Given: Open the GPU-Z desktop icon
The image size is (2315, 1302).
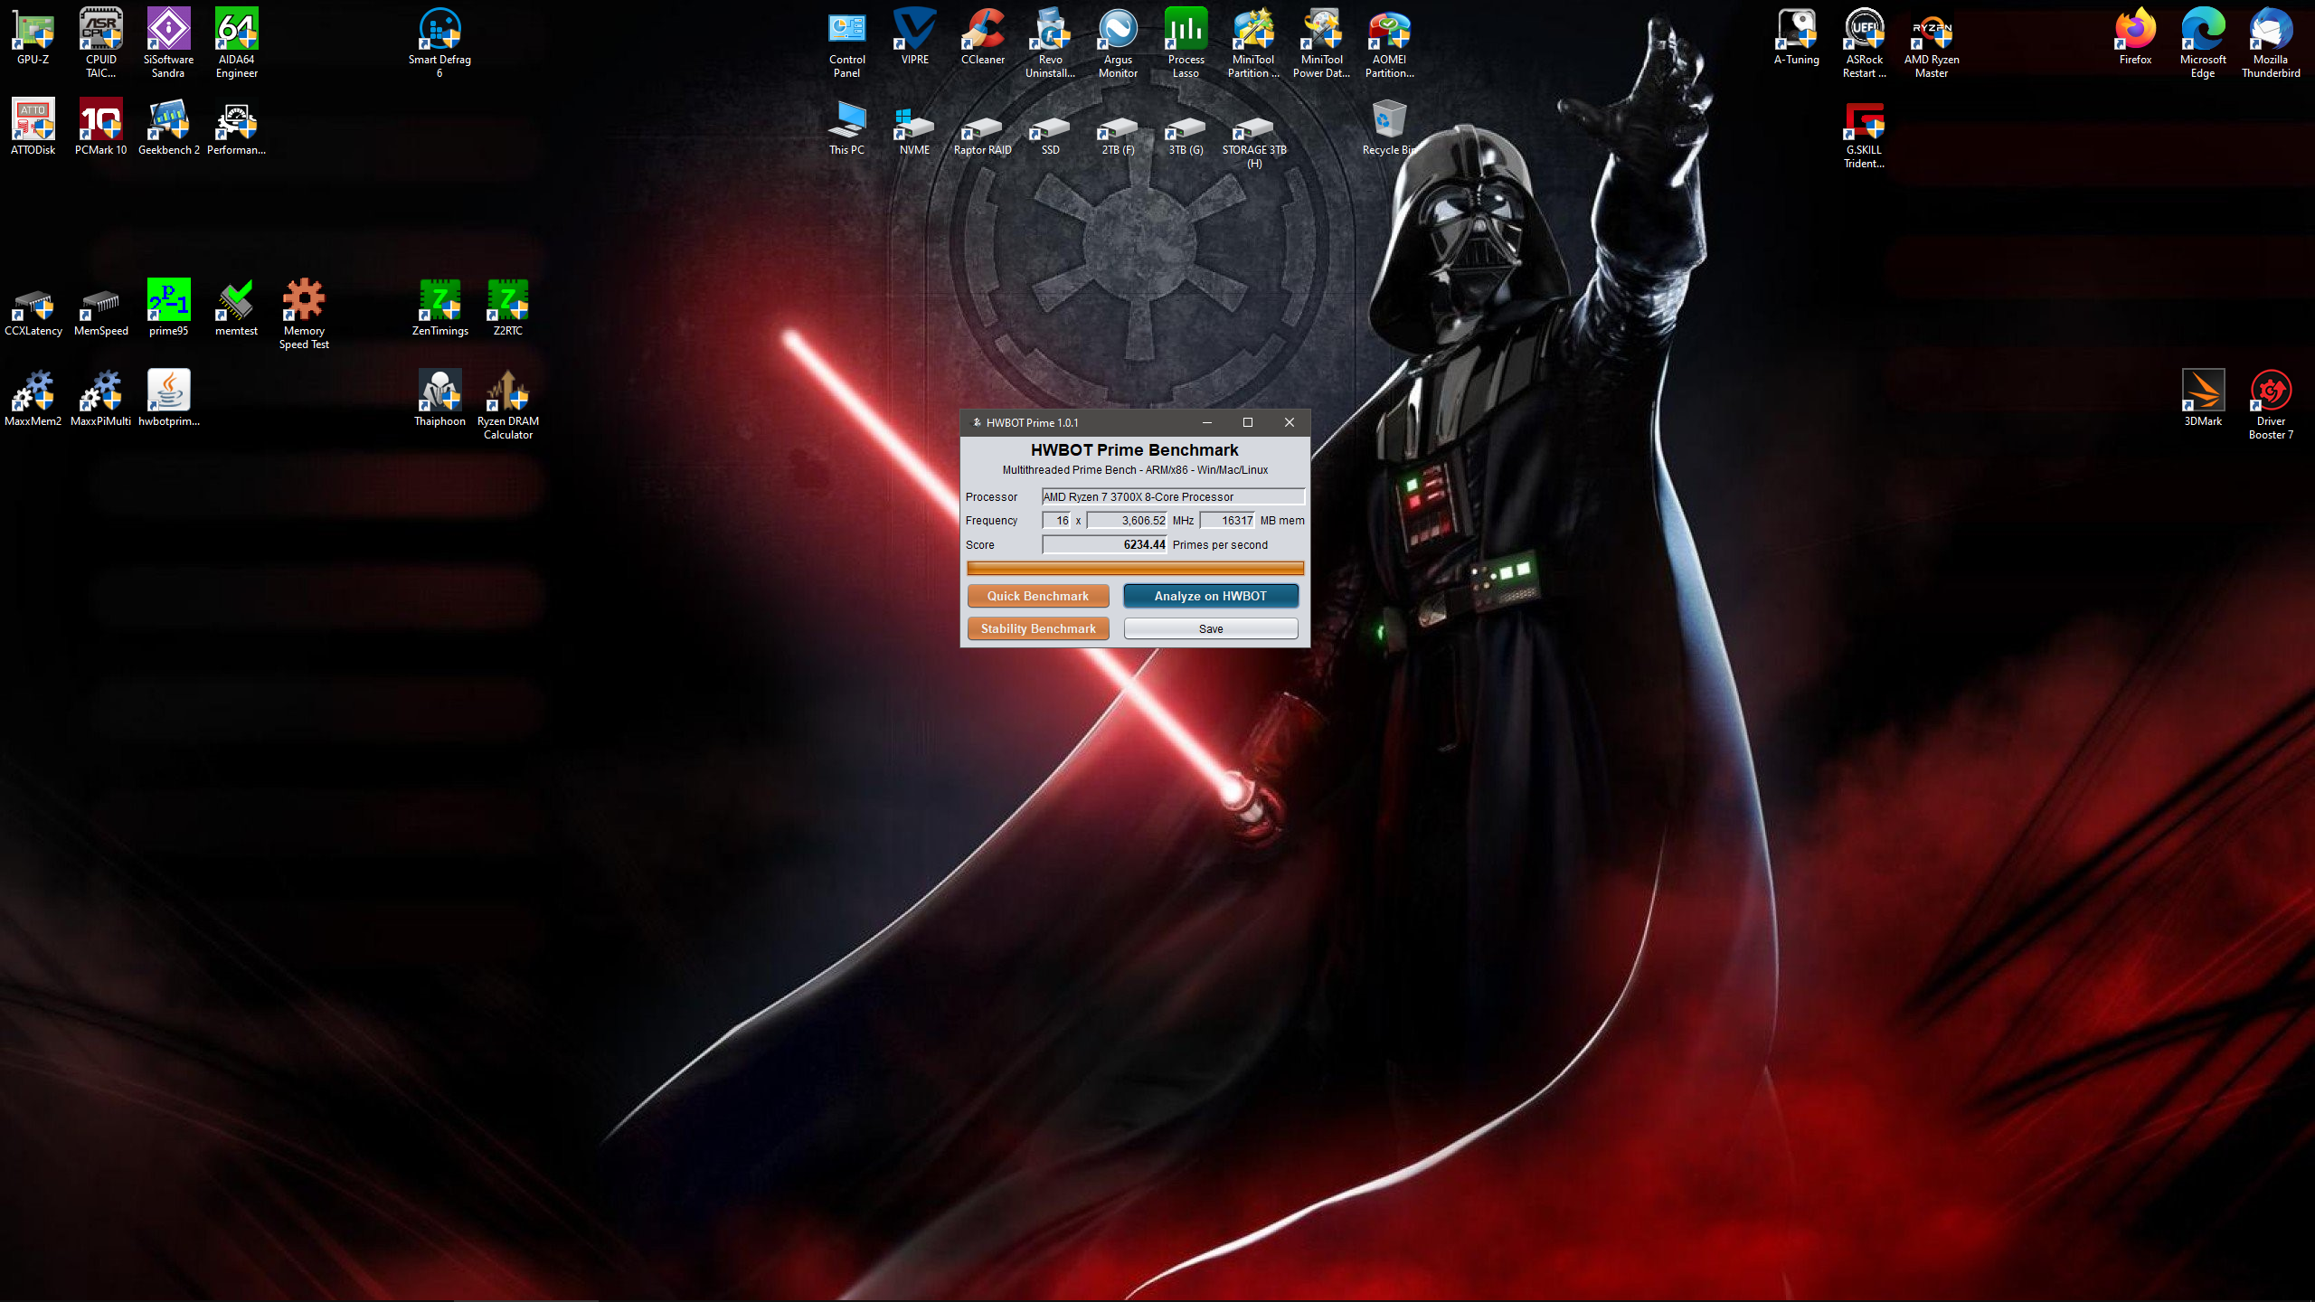Looking at the screenshot, I should pos(33,36).
